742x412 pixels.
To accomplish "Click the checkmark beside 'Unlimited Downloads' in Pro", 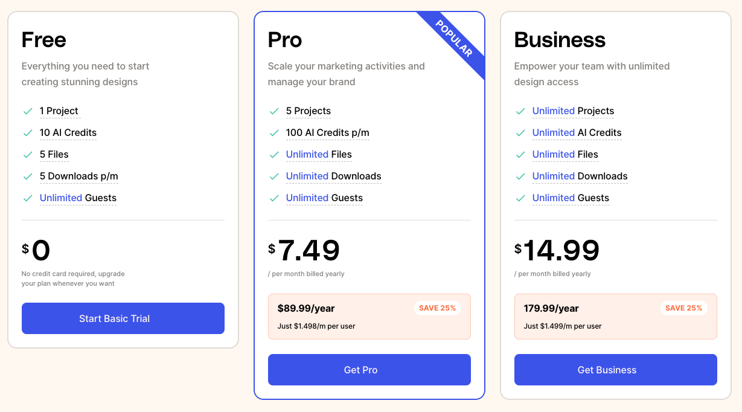I will 274,176.
